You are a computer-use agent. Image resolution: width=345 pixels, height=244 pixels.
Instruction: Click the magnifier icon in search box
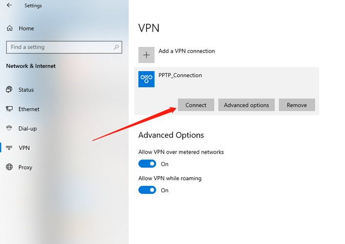pyautogui.click(x=116, y=47)
